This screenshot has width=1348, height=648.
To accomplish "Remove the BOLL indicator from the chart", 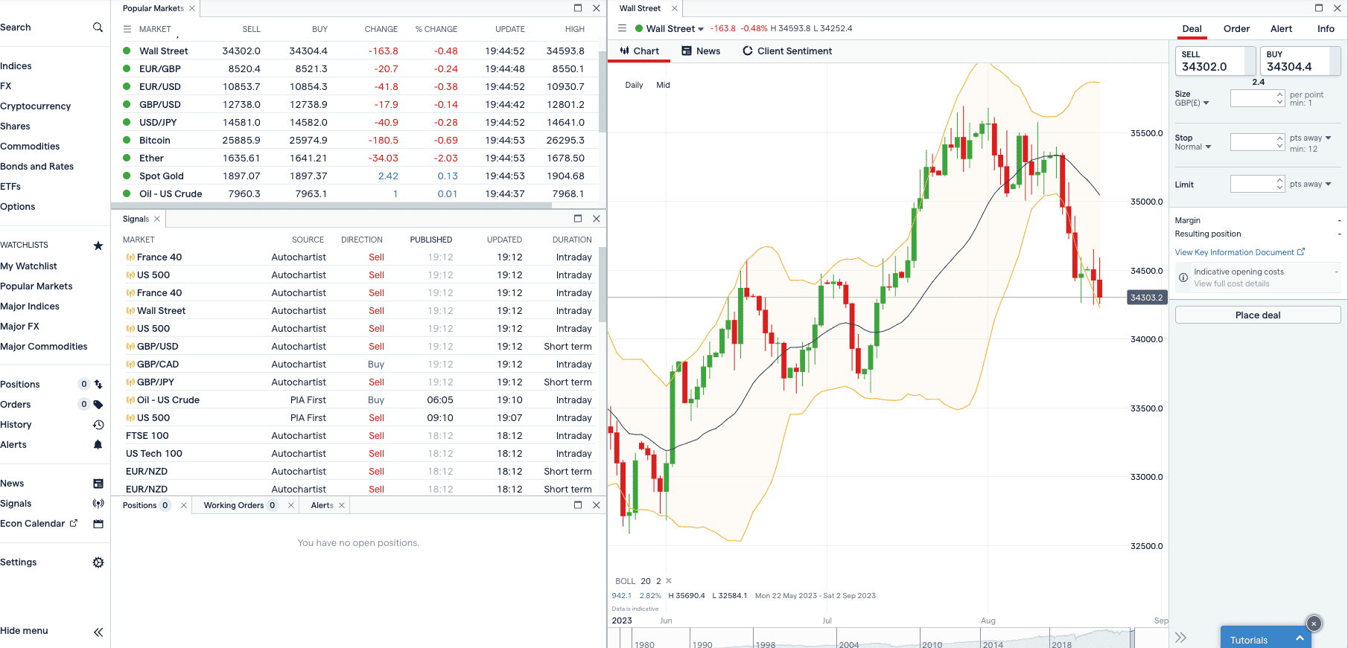I will tap(669, 581).
